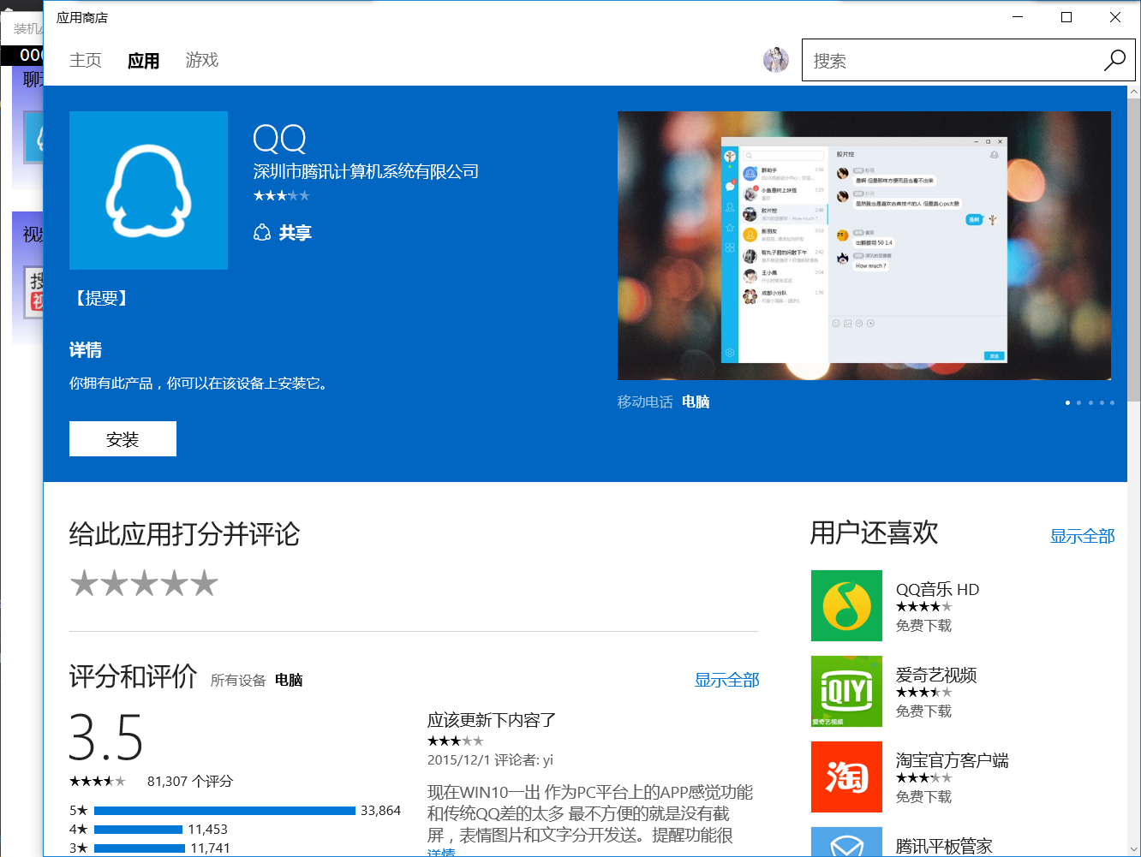Open the QQ screenshot preview image
The width and height of the screenshot is (1141, 857).
pyautogui.click(x=864, y=246)
